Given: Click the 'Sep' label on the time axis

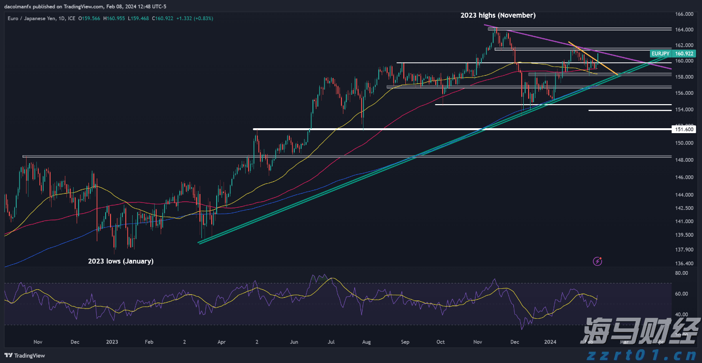Looking at the screenshot, I should point(405,342).
